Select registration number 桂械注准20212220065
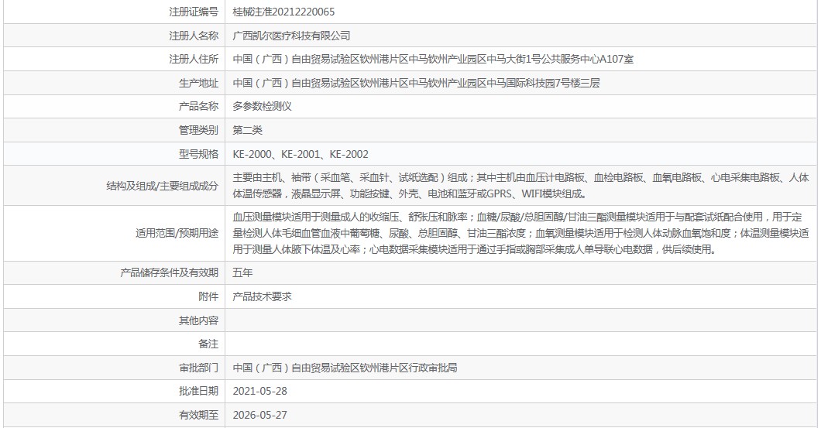The height and width of the screenshot is (428, 821). point(283,12)
